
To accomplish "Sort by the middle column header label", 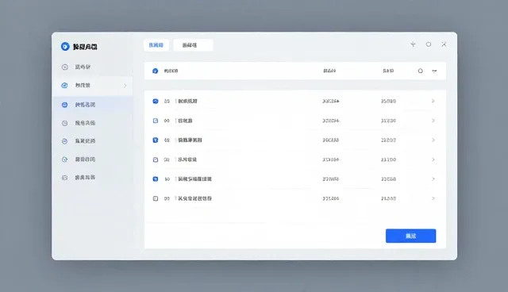I will click(329, 71).
